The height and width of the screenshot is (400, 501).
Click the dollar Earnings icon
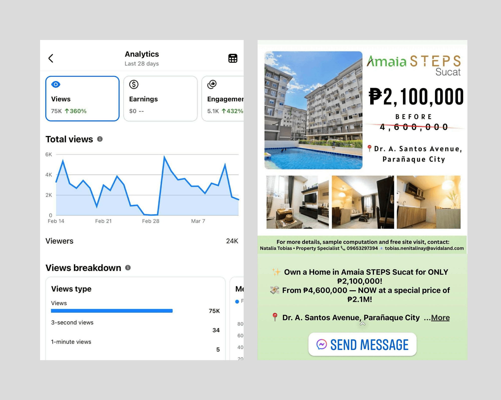[x=134, y=84]
